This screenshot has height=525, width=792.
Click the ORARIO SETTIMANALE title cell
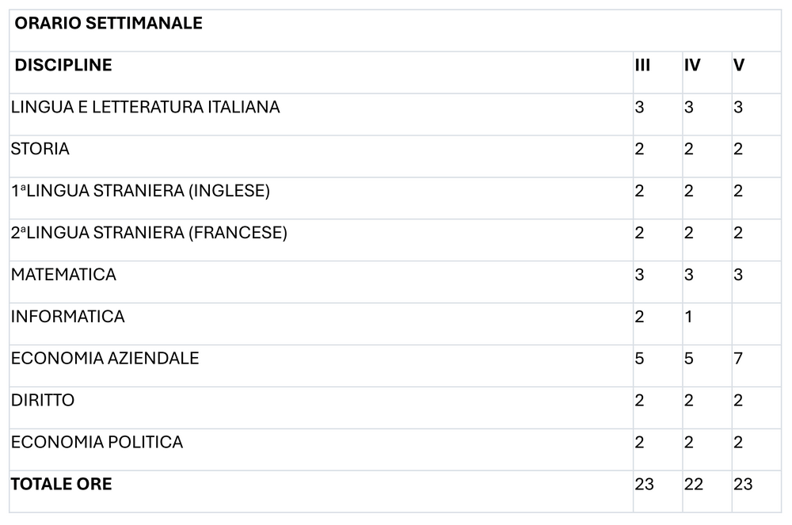click(x=395, y=30)
